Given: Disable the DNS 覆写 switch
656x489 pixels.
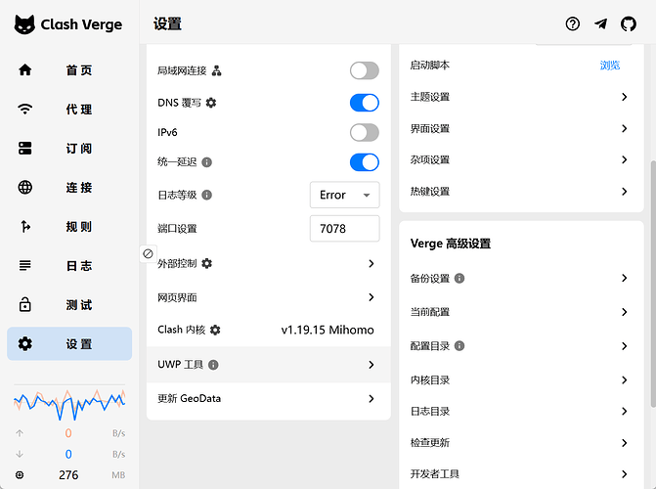Looking at the screenshot, I should tap(365, 103).
